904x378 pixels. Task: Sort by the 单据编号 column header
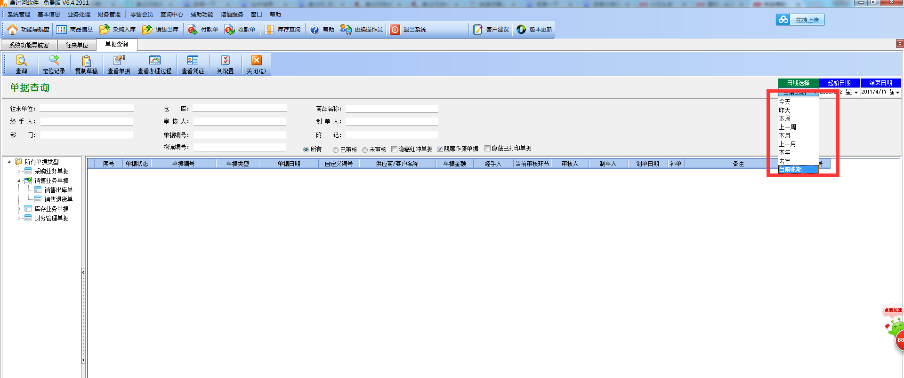pyautogui.click(x=183, y=164)
